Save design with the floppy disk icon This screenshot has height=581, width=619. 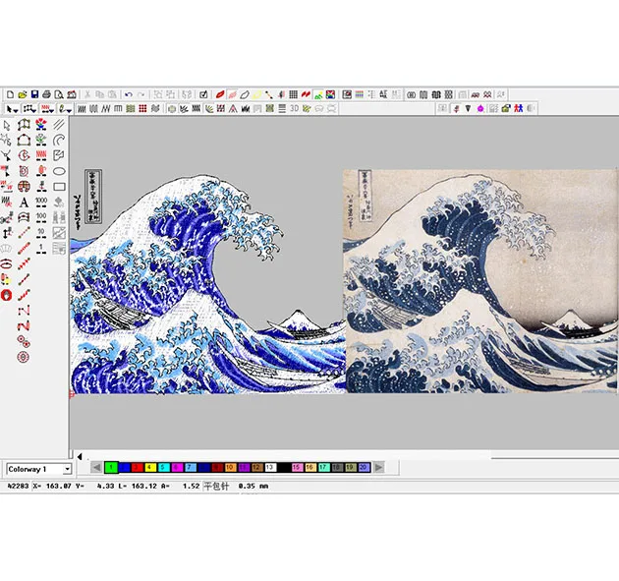(x=34, y=94)
